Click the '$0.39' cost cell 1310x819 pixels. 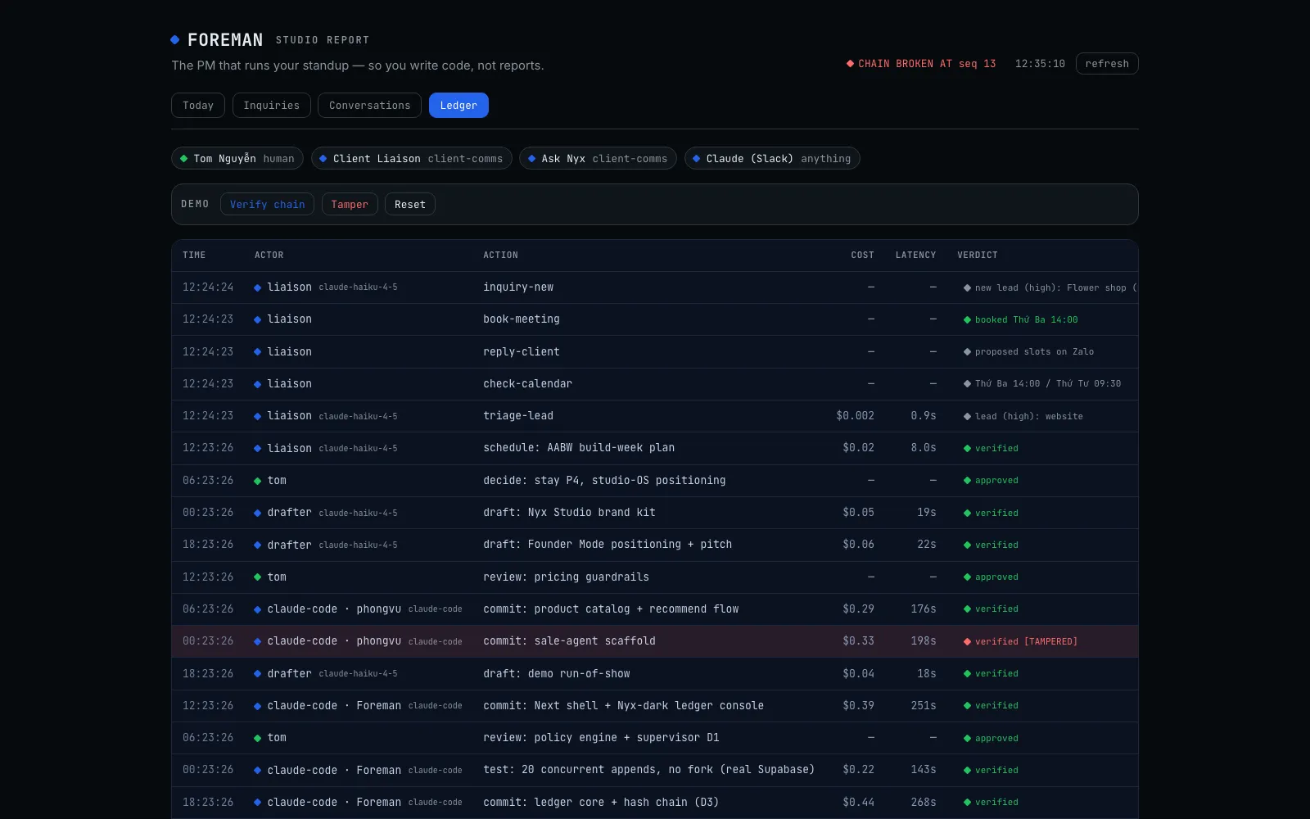coord(858,705)
